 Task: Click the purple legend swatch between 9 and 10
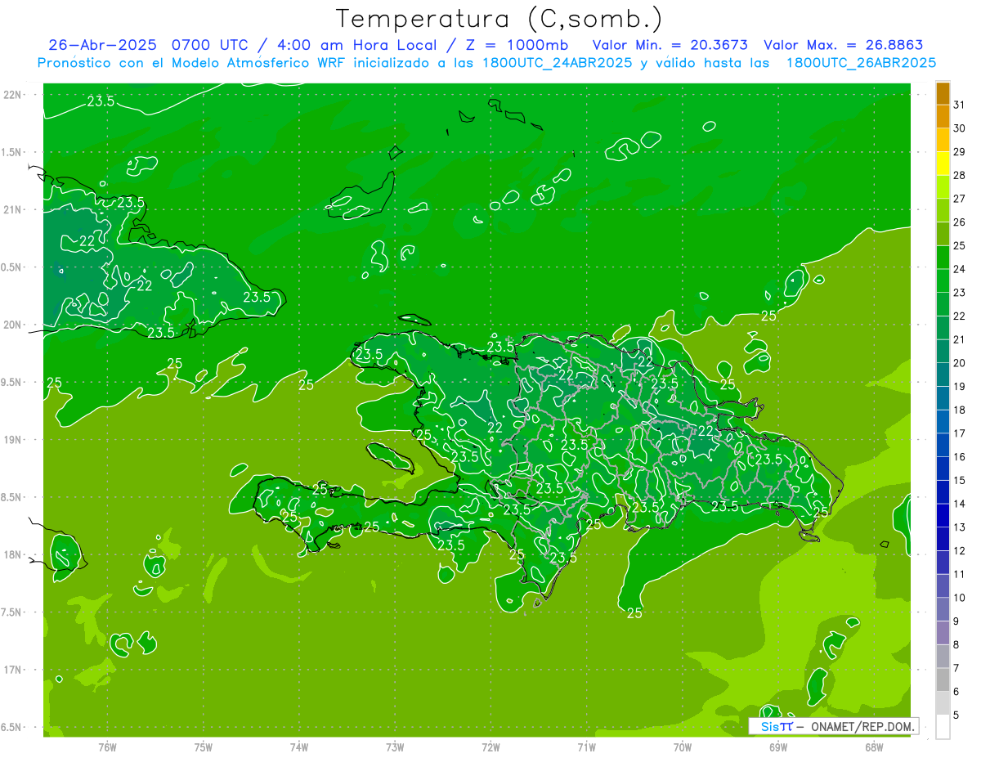(x=943, y=610)
